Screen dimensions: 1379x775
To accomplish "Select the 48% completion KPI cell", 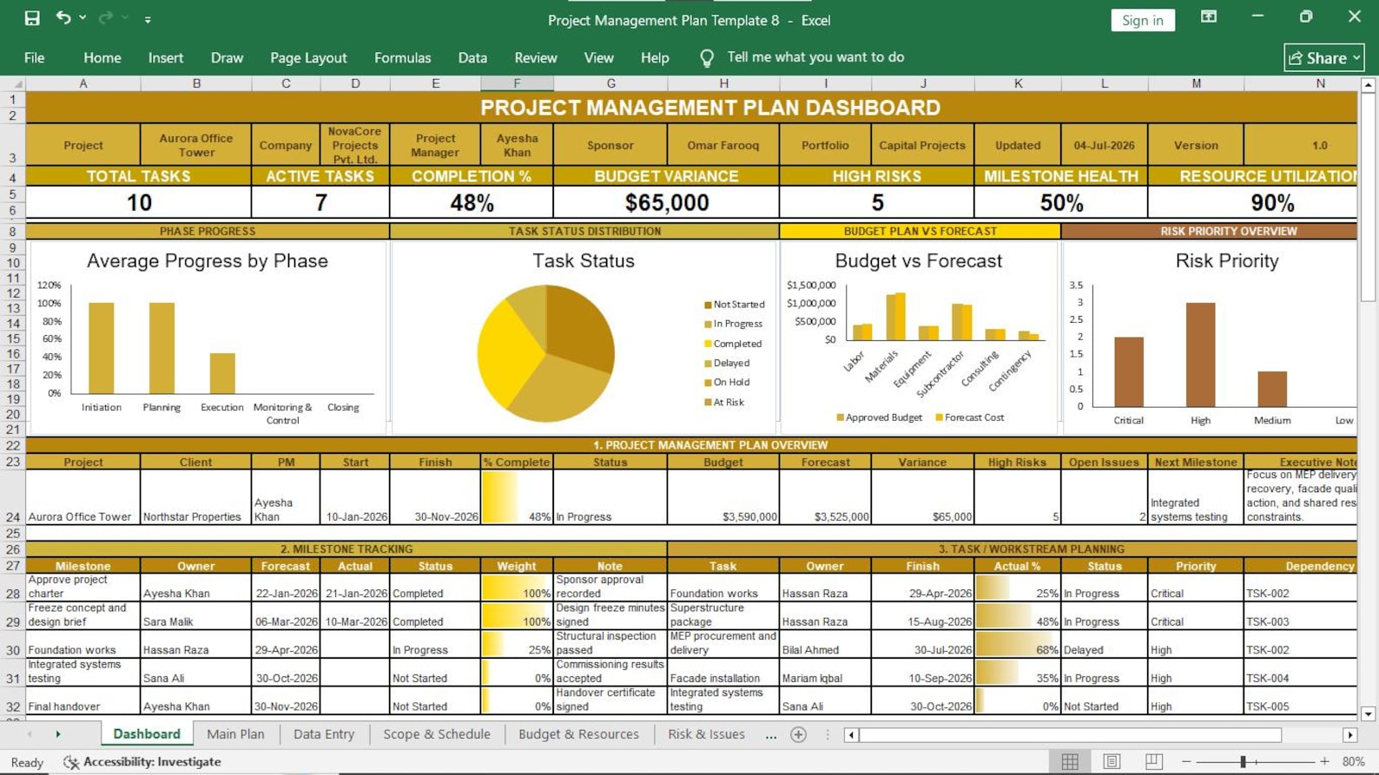I will click(x=472, y=202).
